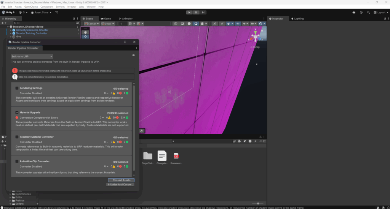The image size is (390, 209).
Task: Click the Convert Assets button
Action: coord(121,180)
